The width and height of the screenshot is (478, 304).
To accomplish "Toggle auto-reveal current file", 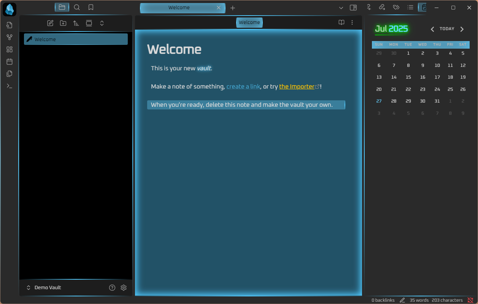I will tap(89, 23).
